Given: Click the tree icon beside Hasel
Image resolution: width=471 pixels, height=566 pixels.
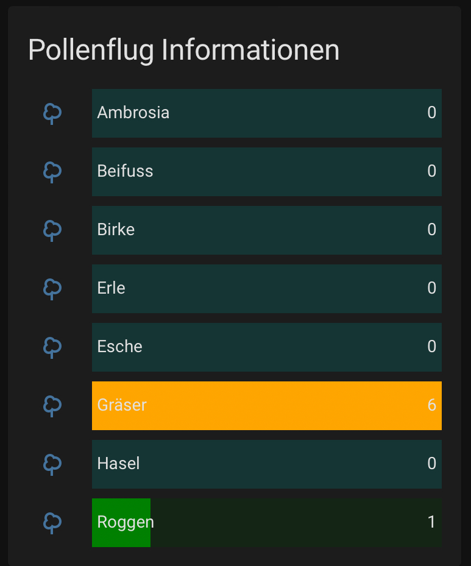Looking at the screenshot, I should pos(52,464).
